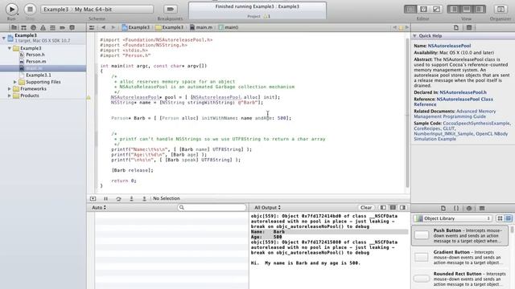The image size is (515, 289).
Task: Go forward in editor history
Action: pyautogui.click(x=113, y=27)
